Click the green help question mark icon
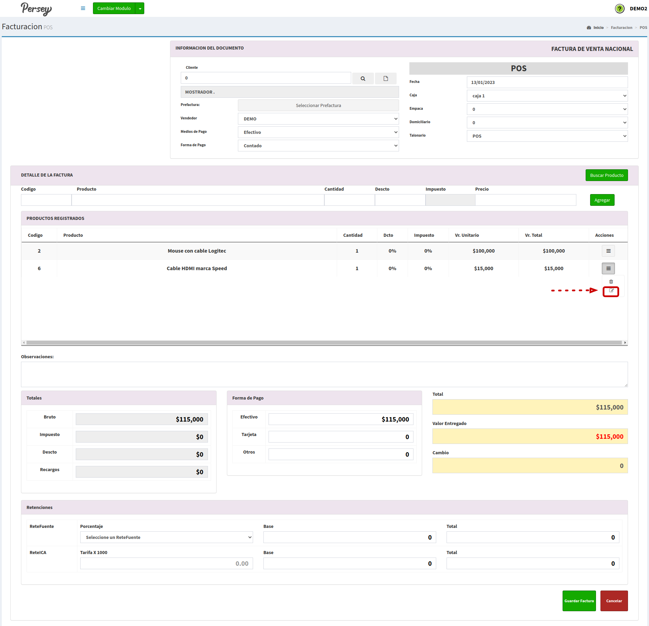 tap(619, 9)
